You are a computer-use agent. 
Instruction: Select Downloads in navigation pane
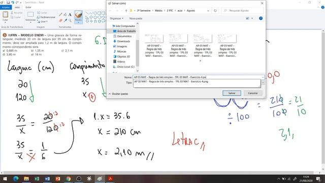pos(122,41)
